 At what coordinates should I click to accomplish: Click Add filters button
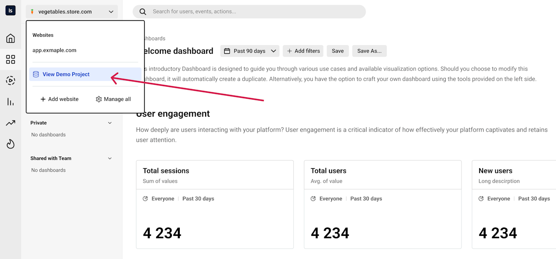(x=303, y=51)
